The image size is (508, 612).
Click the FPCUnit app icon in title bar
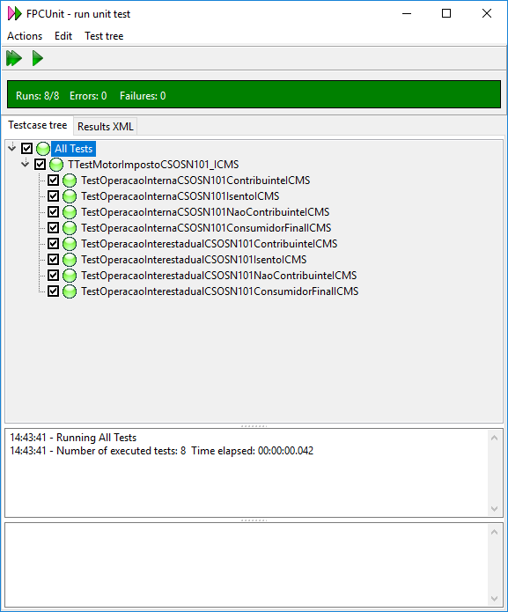click(x=14, y=14)
